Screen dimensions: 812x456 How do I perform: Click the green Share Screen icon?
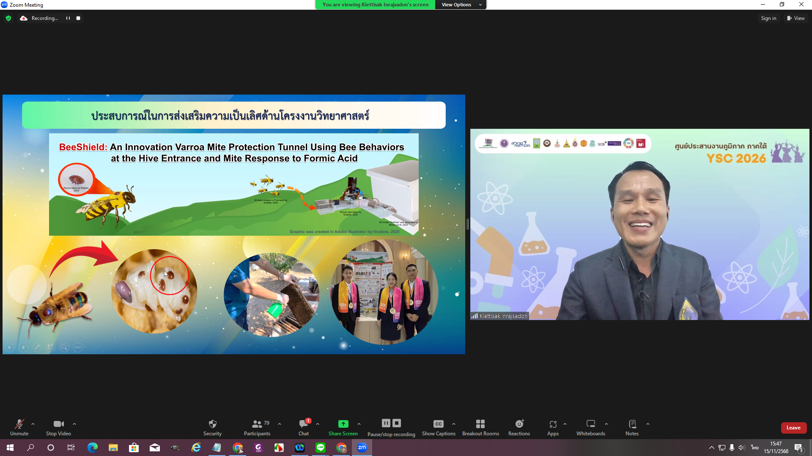point(343,424)
